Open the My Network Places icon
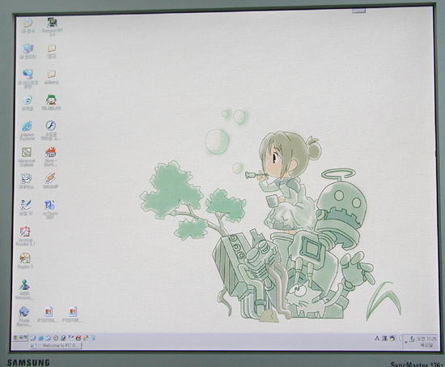This screenshot has width=445, height=367. (x=28, y=79)
